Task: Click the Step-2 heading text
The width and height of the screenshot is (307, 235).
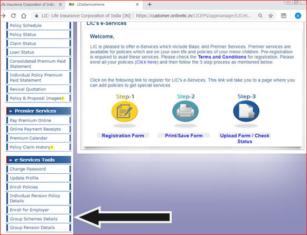Action: (x=185, y=97)
